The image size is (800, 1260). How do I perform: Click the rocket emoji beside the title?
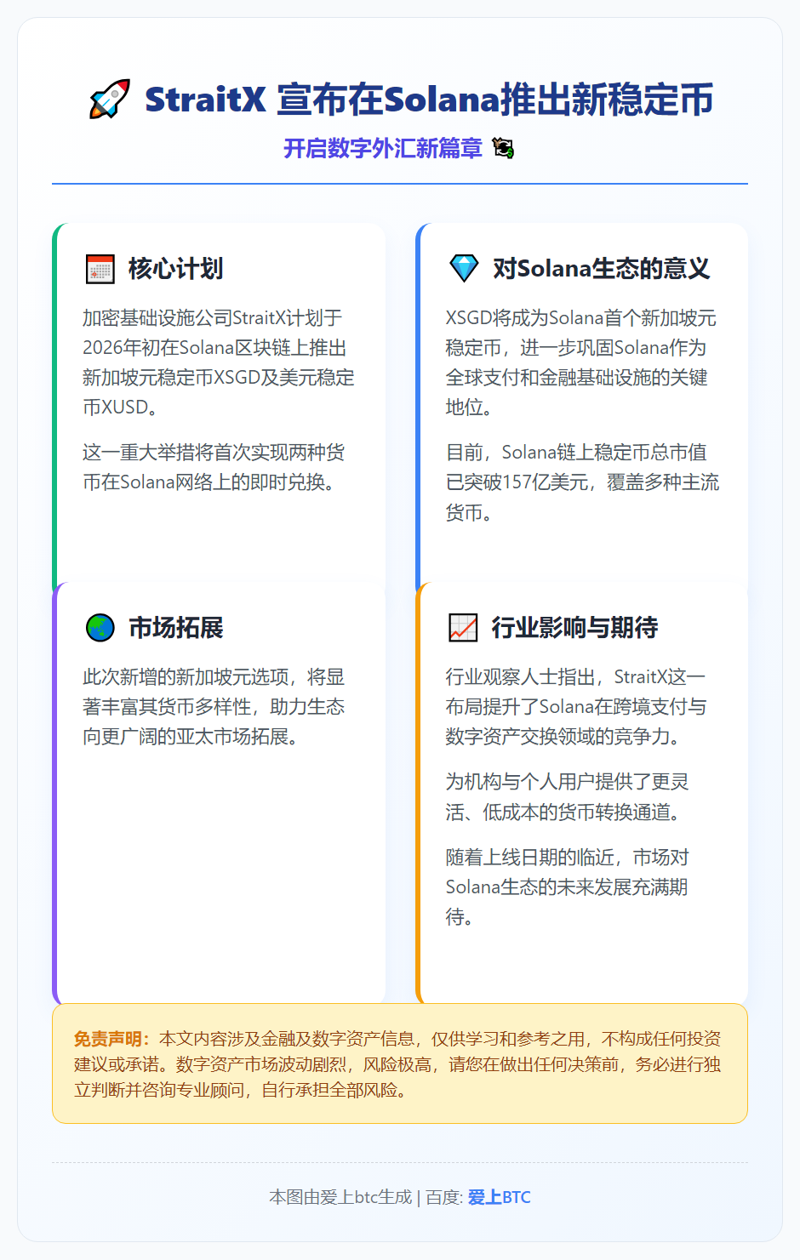click(x=110, y=99)
